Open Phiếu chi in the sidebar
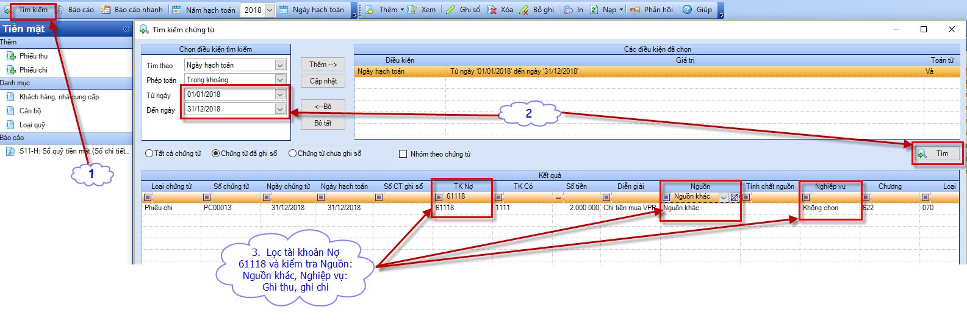The height and width of the screenshot is (329, 967). (33, 70)
